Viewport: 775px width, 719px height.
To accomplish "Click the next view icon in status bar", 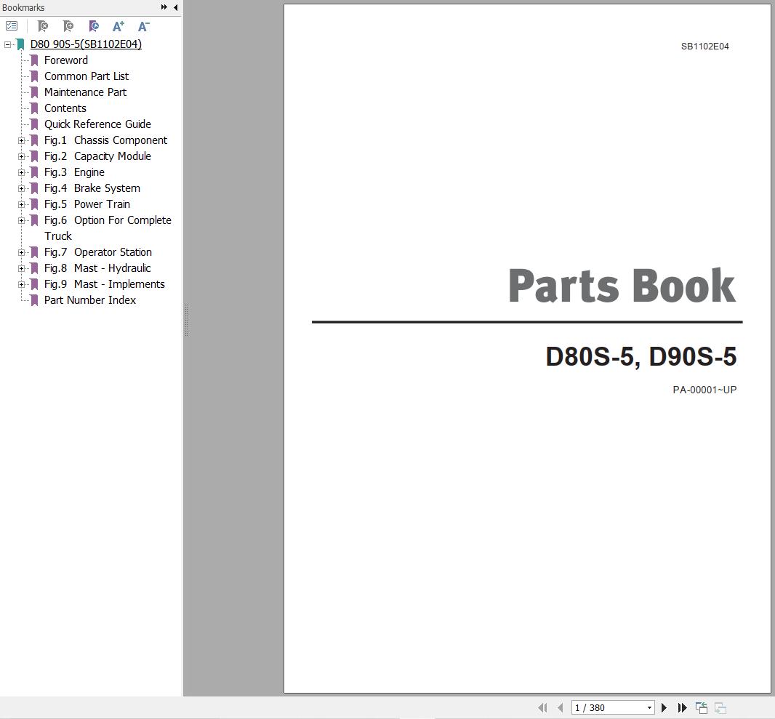I will pyautogui.click(x=720, y=707).
